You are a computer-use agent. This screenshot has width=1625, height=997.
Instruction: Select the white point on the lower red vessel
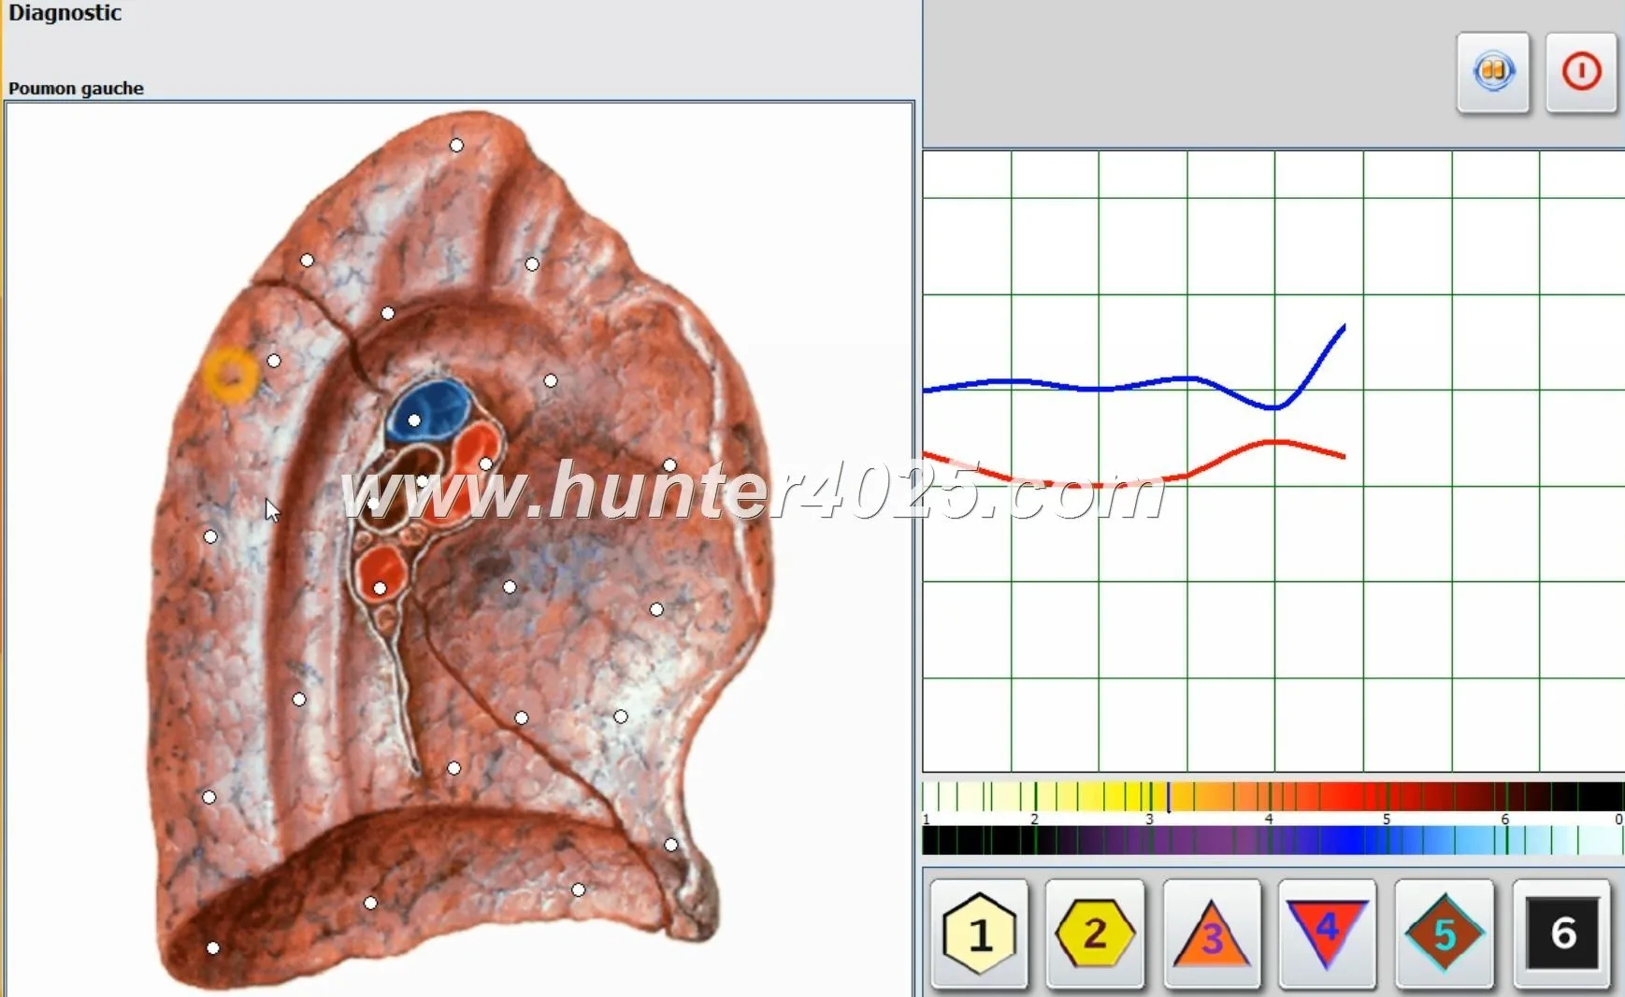[380, 589]
